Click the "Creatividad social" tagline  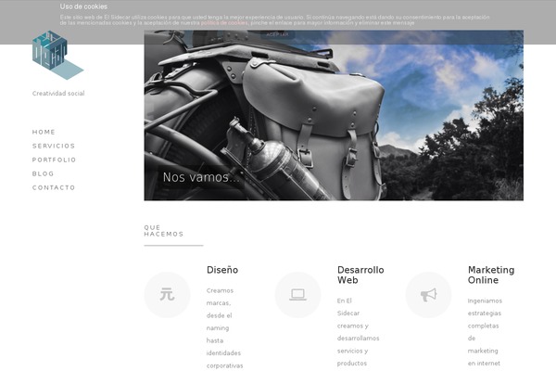[58, 94]
